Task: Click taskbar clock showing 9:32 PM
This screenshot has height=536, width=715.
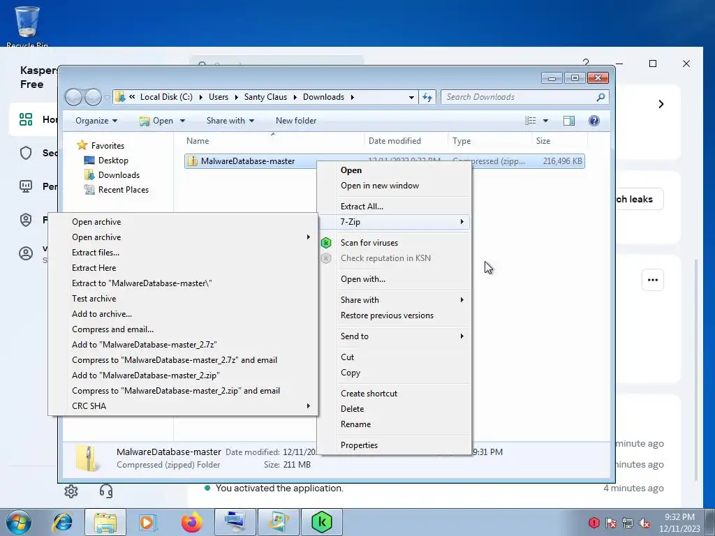Action: [x=679, y=523]
